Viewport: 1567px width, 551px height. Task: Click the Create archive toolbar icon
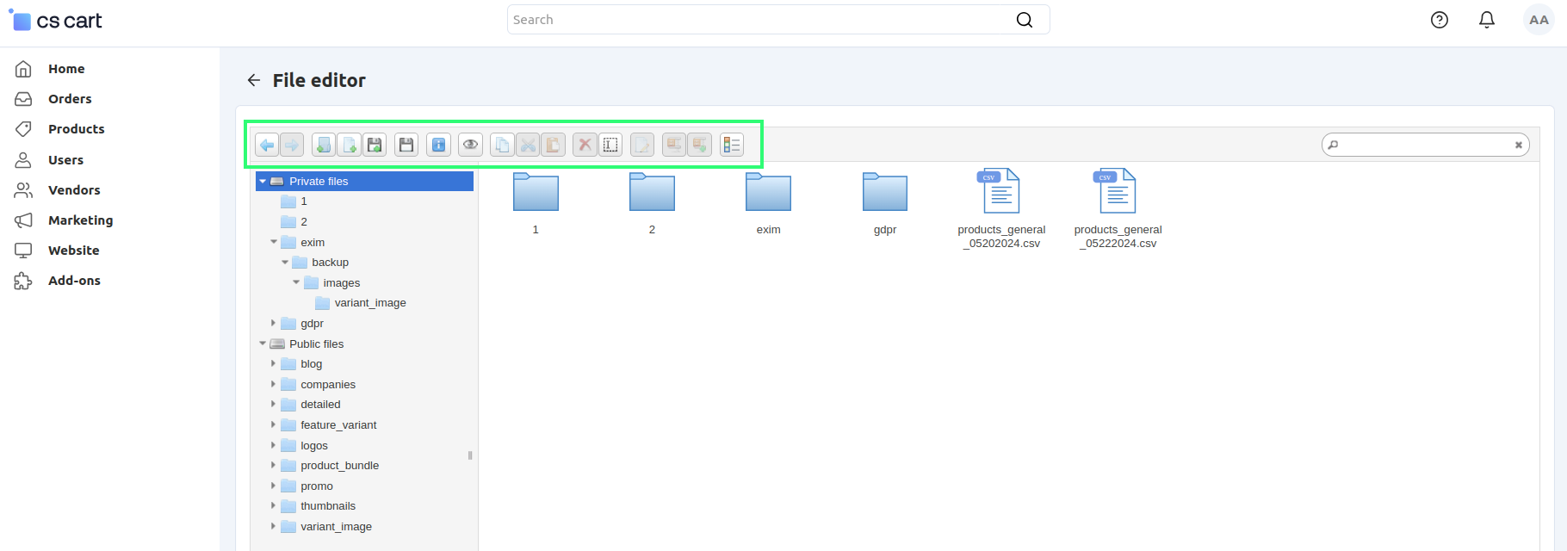[700, 145]
